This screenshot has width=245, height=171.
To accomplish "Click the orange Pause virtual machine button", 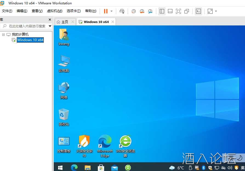I will [x=106, y=11].
